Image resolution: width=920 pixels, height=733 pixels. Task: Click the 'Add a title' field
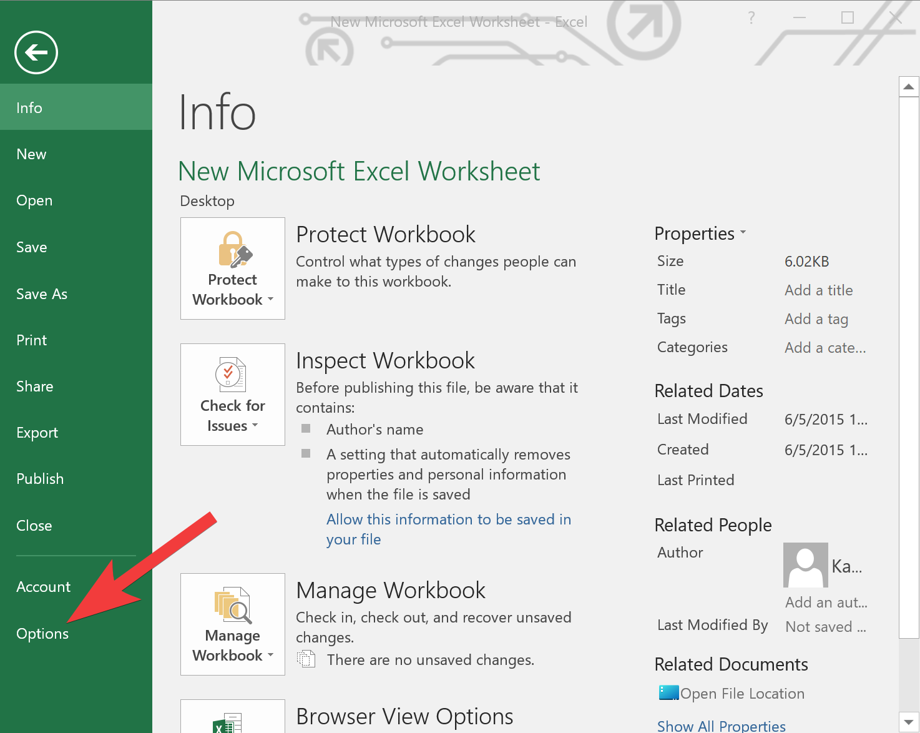click(x=819, y=290)
